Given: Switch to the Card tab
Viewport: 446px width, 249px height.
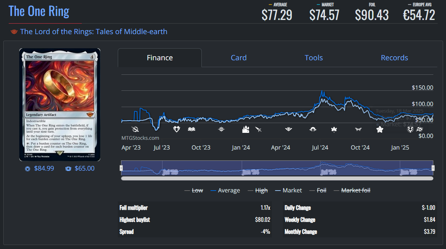Looking at the screenshot, I should [x=238, y=58].
